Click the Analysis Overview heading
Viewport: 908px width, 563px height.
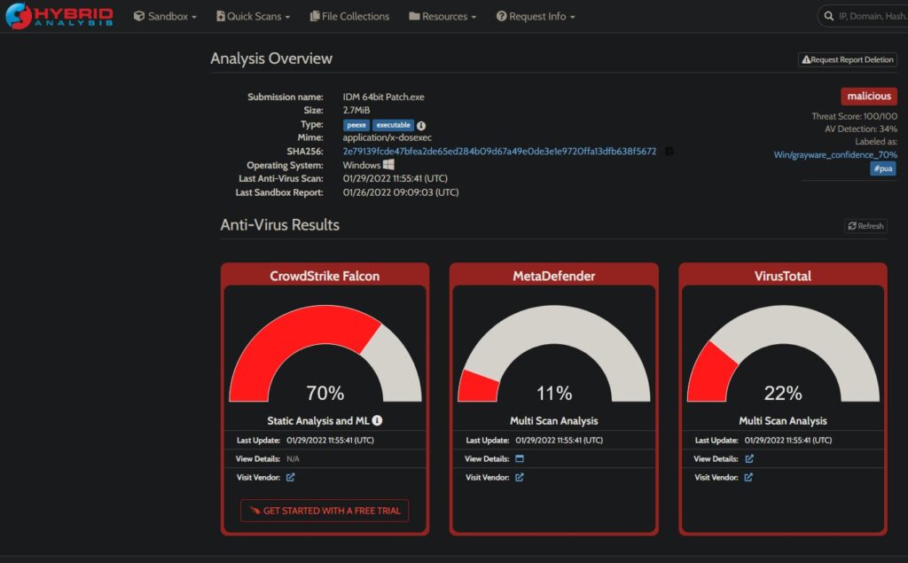tap(271, 59)
